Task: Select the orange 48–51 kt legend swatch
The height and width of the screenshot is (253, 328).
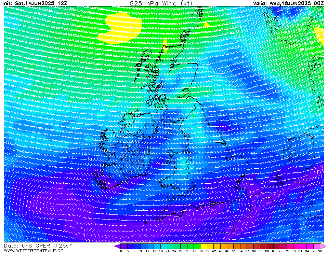Action: click(x=231, y=246)
